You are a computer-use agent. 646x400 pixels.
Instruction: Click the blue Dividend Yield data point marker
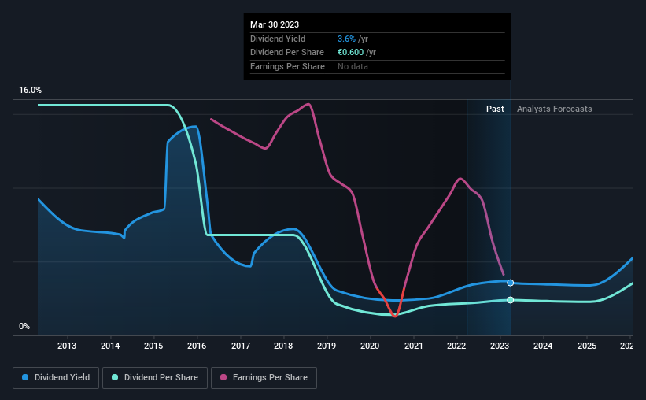tap(510, 283)
